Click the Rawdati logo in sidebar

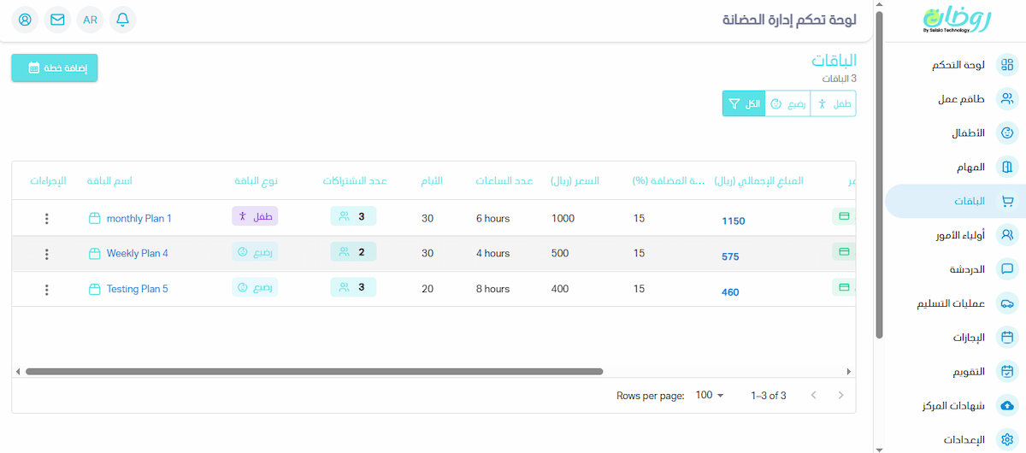pos(957,19)
